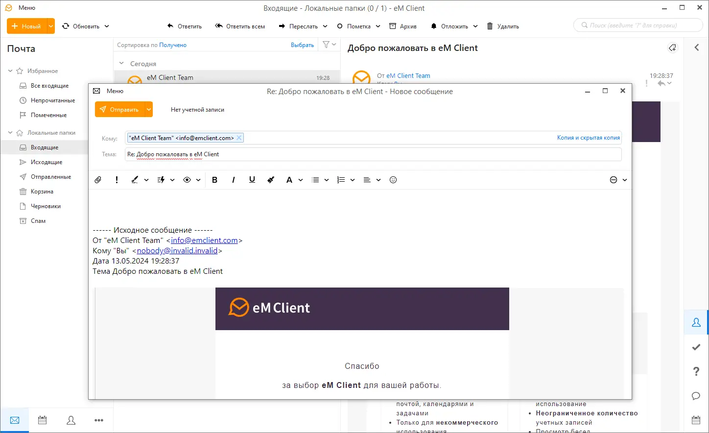Open the agenda checkmark icon in right sidebar
709x433 pixels.
[x=696, y=347]
